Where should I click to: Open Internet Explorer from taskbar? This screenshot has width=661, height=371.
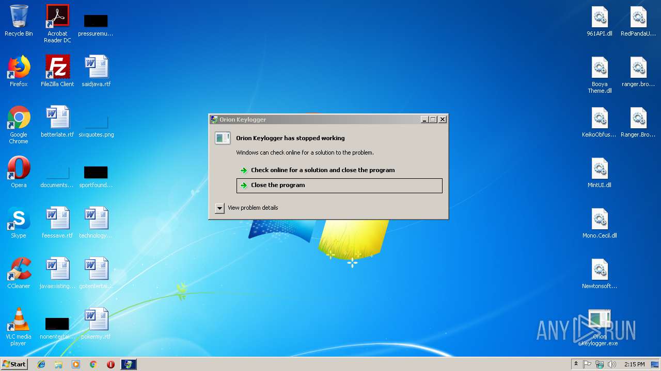click(x=41, y=364)
